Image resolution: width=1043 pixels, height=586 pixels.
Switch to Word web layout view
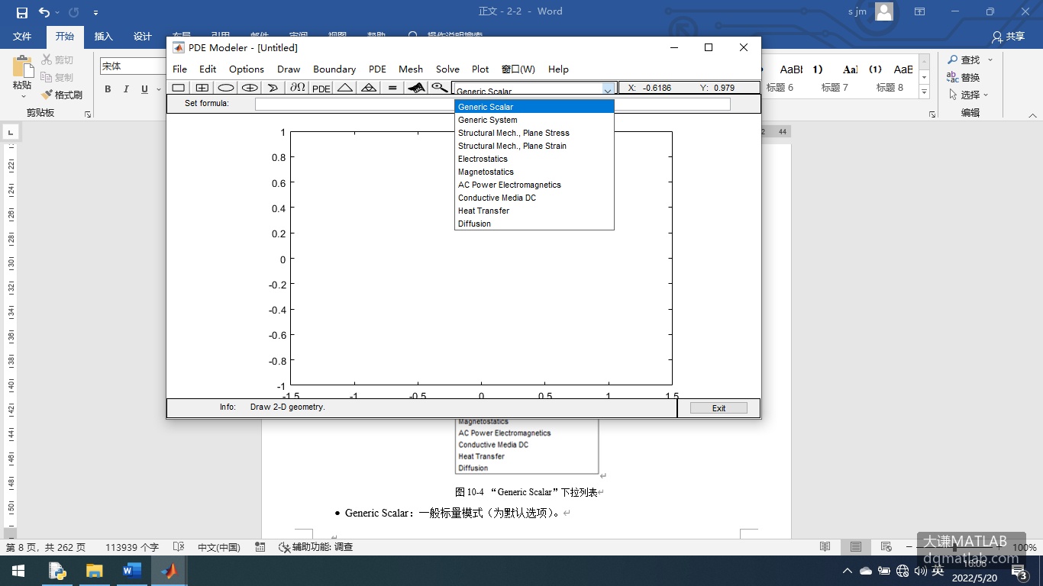886,547
